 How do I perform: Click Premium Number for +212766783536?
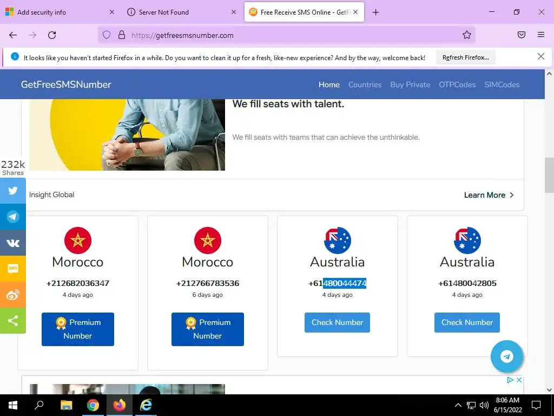point(207,329)
